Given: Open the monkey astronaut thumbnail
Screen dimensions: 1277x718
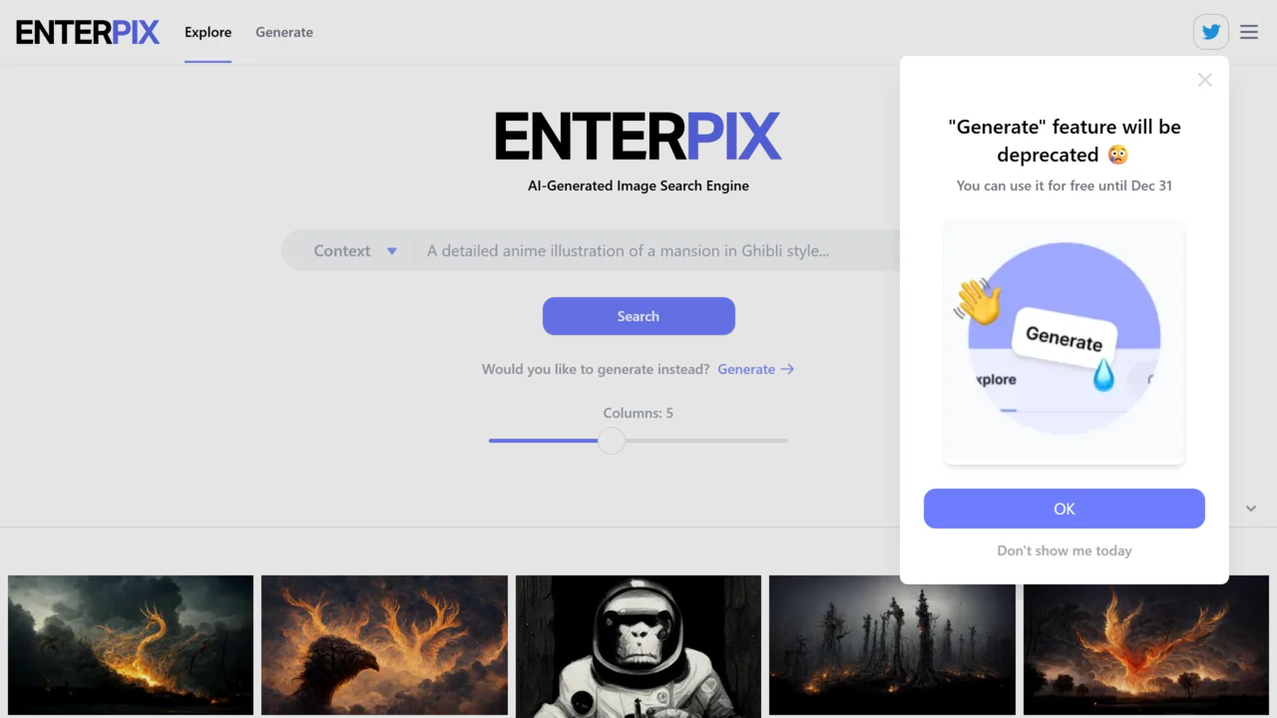Looking at the screenshot, I should tap(638, 646).
